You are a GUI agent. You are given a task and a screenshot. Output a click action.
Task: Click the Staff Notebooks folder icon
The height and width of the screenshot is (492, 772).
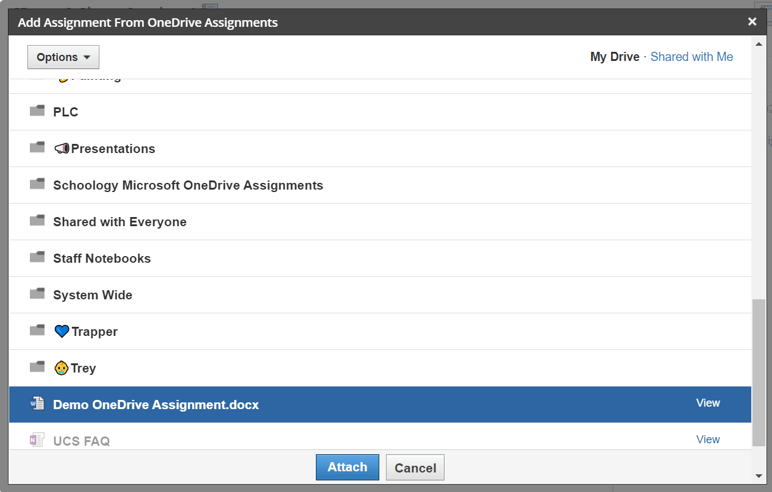(x=37, y=257)
